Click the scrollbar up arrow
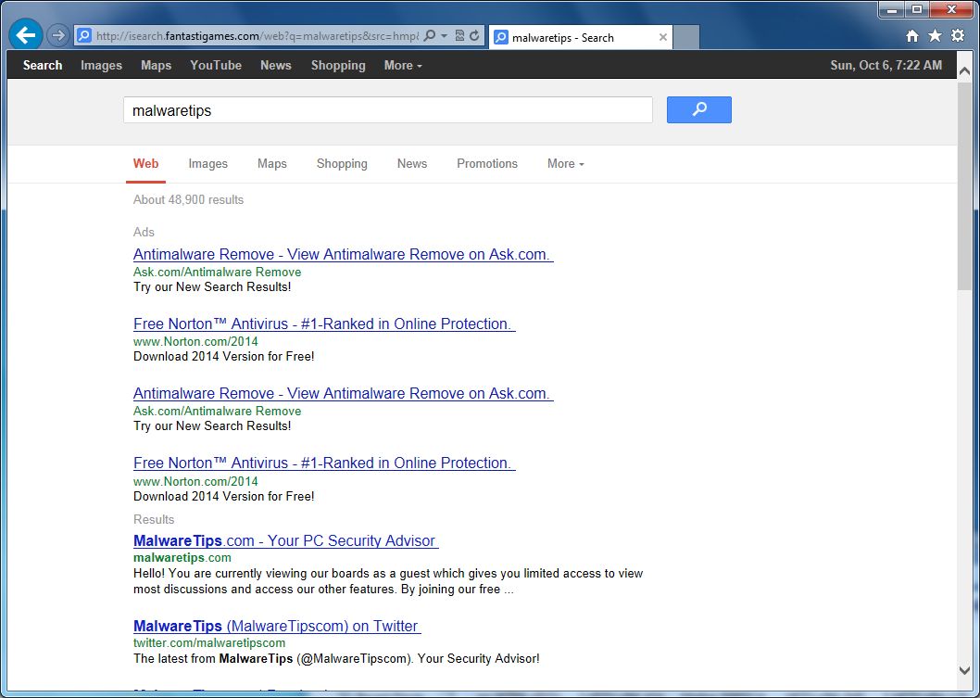Screen dimensions: 980x698 click(x=964, y=70)
